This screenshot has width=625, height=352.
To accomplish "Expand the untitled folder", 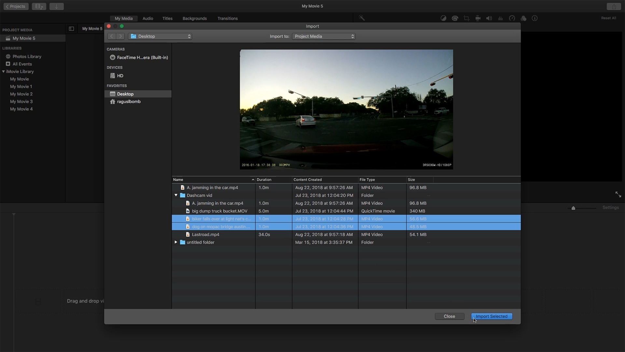I will click(176, 242).
